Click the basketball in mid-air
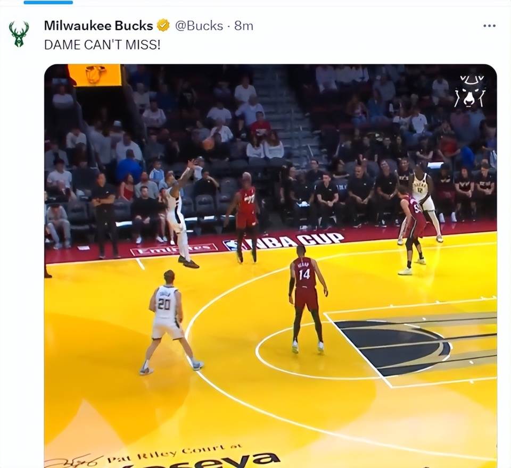Viewport: 511px width, 468px height. 208,143
